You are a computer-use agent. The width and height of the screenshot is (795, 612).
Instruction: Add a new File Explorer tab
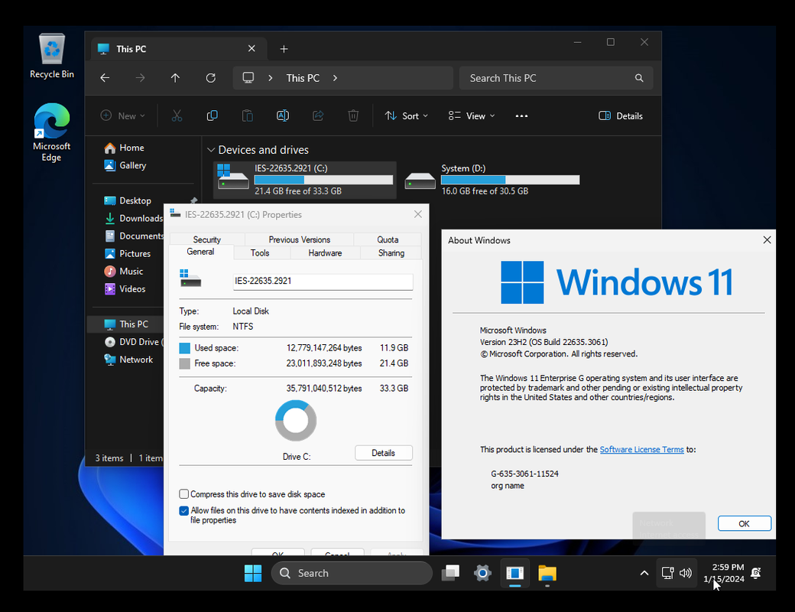point(284,49)
